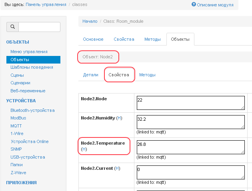Open history (H) link for Node2.Humidity

point(119,118)
